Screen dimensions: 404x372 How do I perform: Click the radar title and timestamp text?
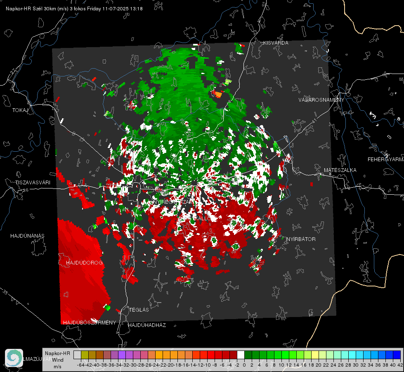click(x=74, y=9)
